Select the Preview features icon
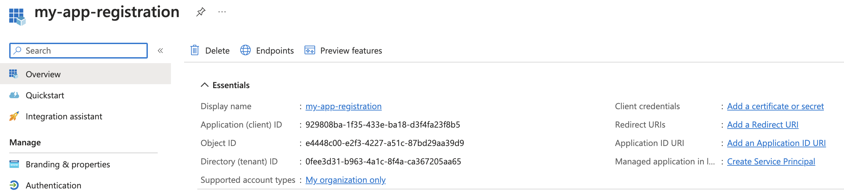This screenshot has height=194, width=844. point(309,50)
